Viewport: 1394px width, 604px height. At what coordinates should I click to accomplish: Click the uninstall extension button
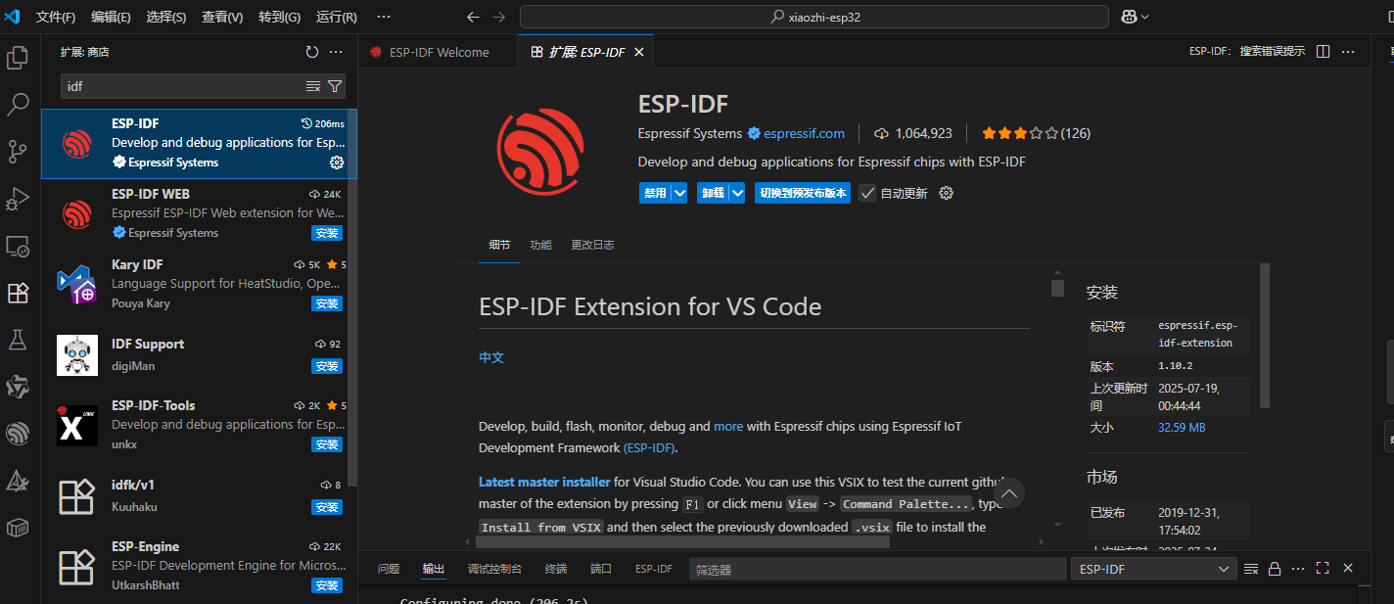coord(714,193)
